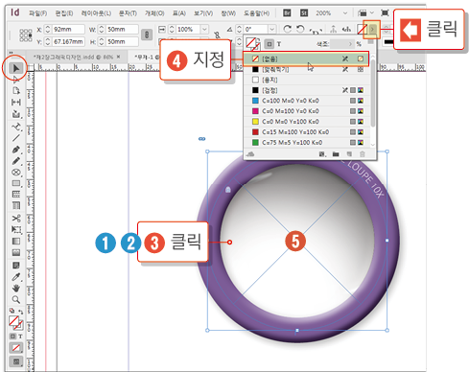Viewport: 469px width, 372px height.
Task: Click the W stepper arrows beside 50mm
Action: (x=102, y=30)
